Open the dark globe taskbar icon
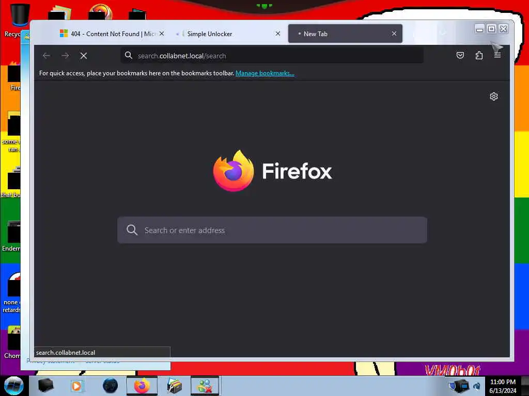 111,386
